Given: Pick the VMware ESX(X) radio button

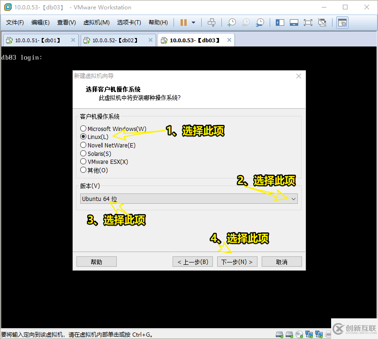Looking at the screenshot, I should [83, 162].
